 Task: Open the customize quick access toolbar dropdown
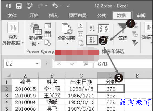pyautogui.click(x=68, y=6)
